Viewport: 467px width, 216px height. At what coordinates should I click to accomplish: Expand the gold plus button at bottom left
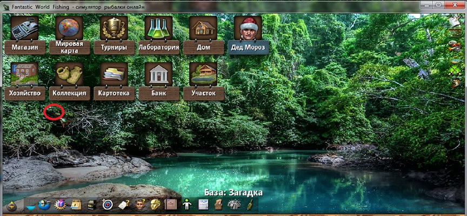(x=12, y=206)
